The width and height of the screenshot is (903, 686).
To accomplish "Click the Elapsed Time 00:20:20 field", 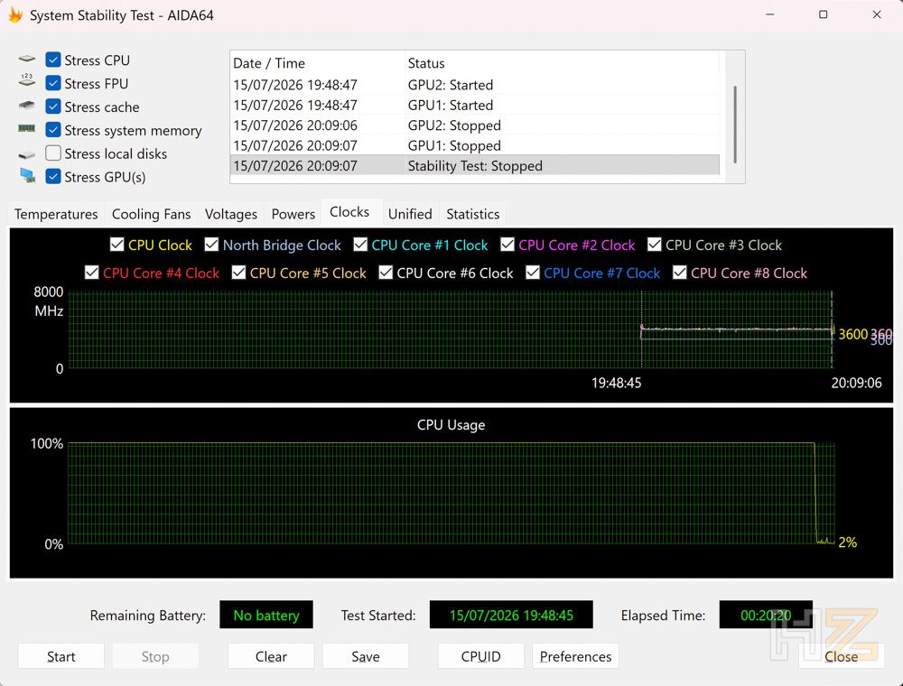I will [x=766, y=615].
